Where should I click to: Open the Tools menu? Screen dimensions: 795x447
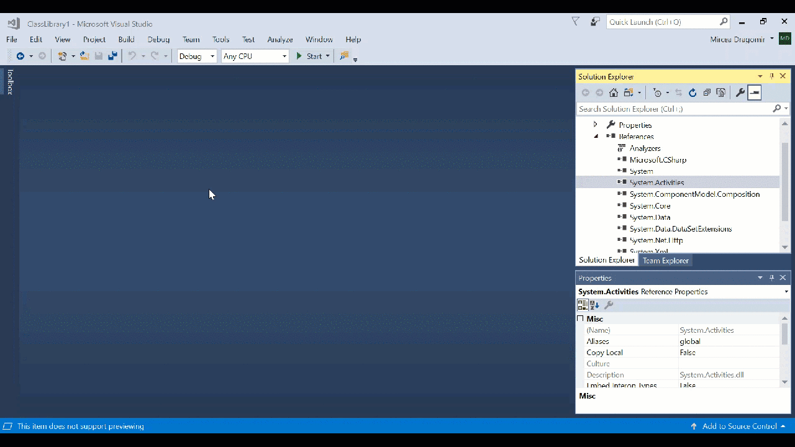(220, 39)
